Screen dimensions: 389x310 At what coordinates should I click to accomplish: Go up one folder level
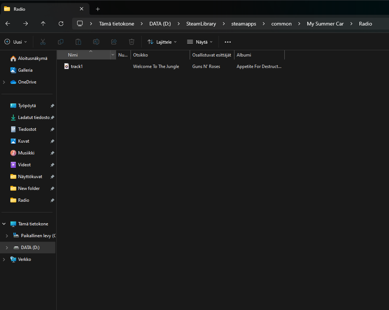pos(43,24)
